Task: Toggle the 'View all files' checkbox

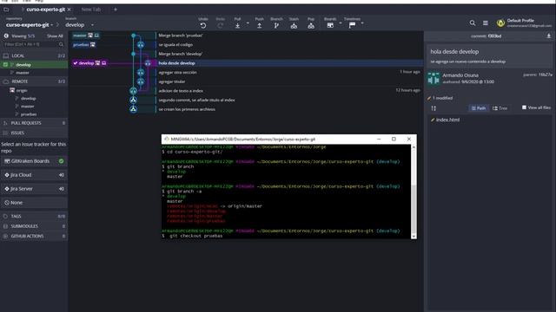Action: click(x=524, y=107)
